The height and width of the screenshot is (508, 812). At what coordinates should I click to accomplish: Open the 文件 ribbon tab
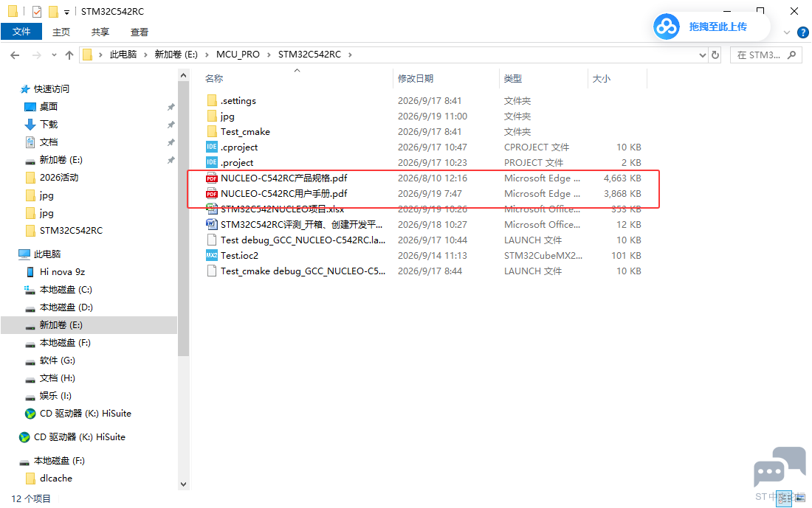(x=21, y=32)
